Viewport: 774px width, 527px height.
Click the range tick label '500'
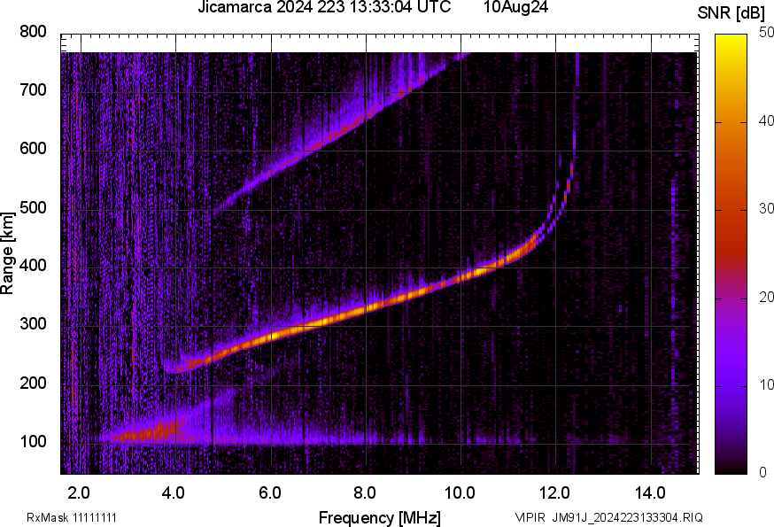tap(33, 207)
